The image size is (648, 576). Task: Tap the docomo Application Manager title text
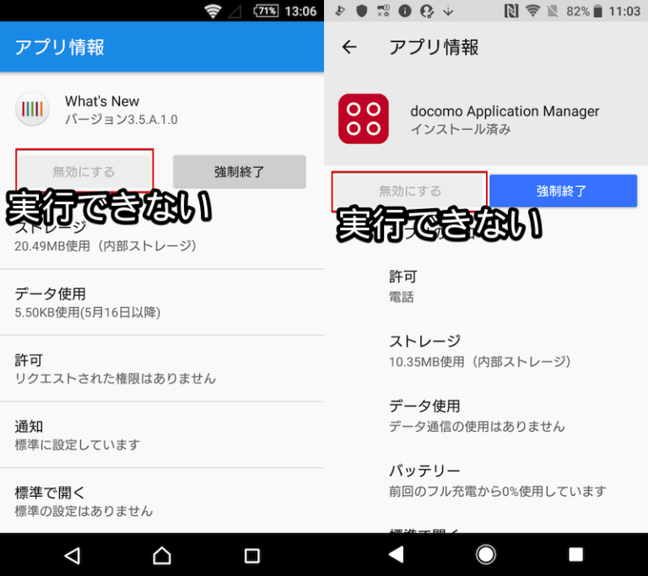[505, 111]
